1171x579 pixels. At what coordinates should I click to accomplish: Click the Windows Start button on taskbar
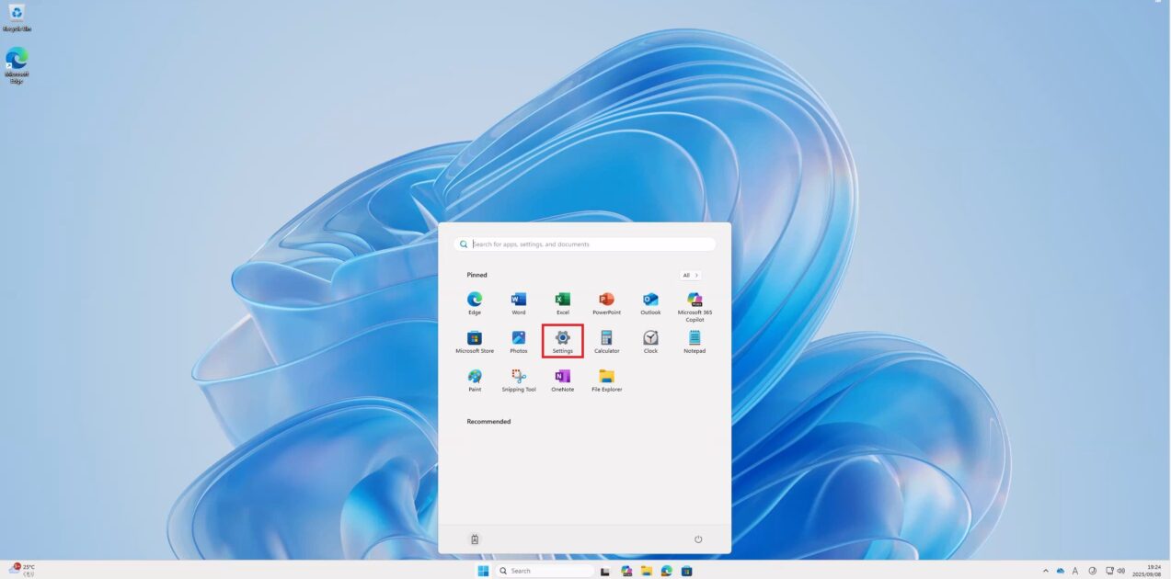point(483,571)
